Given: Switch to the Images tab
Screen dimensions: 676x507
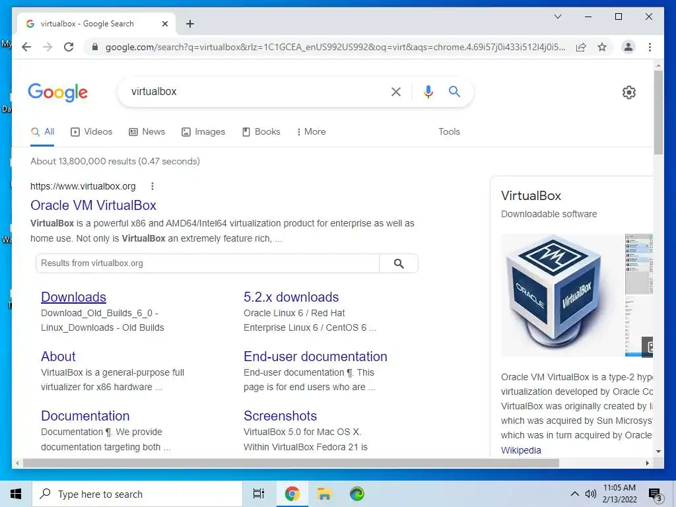Looking at the screenshot, I should coord(203,132).
